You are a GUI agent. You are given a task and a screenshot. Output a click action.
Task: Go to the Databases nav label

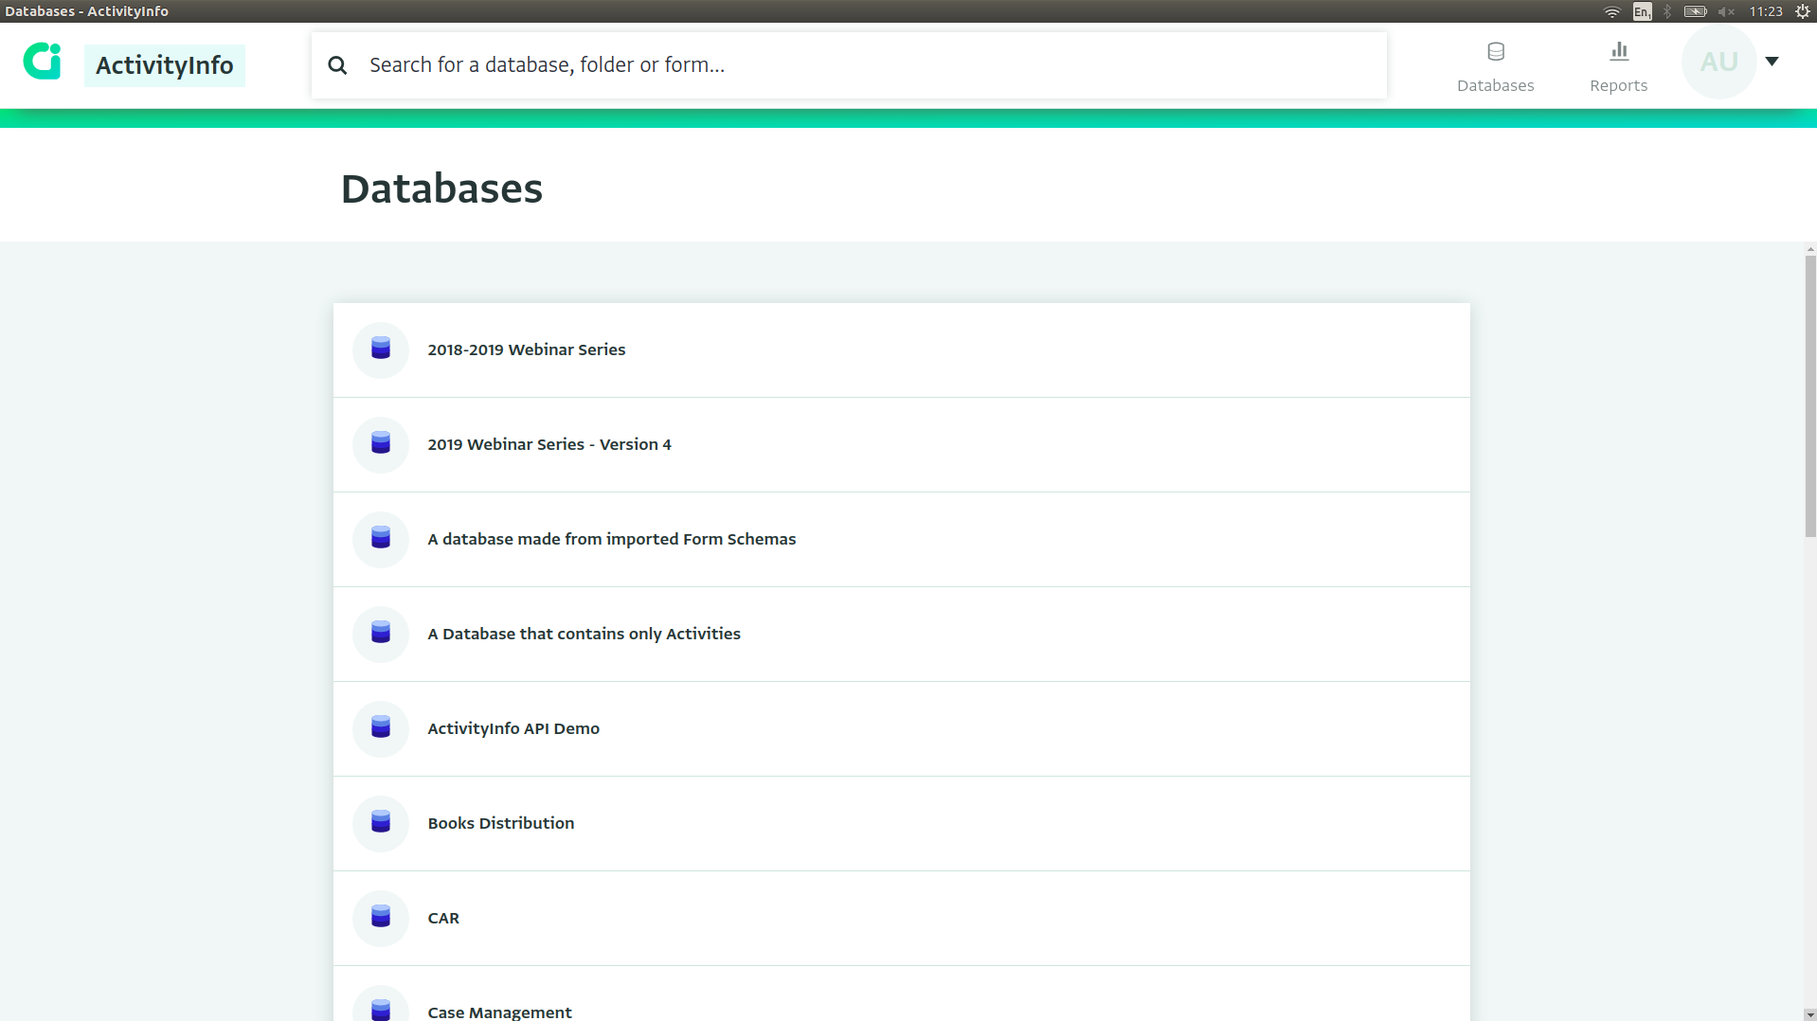1496,85
